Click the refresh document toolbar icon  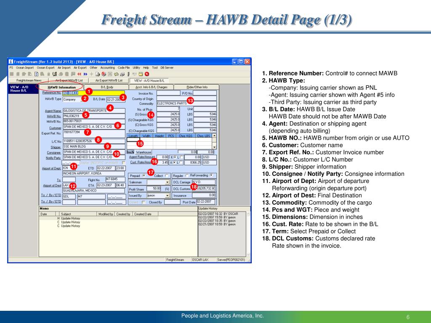pyautogui.click(x=36, y=74)
